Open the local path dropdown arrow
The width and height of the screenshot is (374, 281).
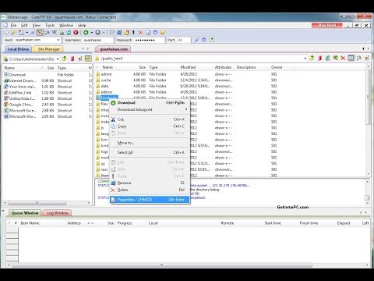58,59
